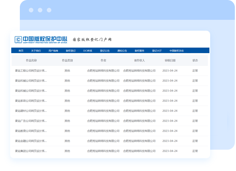Open the 麦站建材公司网页设计系 work entry
Viewport: 236px width, 171px height.
pyautogui.click(x=31, y=111)
